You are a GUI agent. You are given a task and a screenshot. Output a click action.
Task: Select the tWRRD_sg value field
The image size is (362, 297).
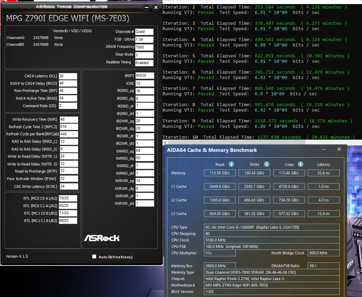(145, 151)
